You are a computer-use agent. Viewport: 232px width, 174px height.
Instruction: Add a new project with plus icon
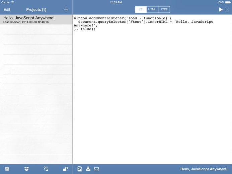(x=66, y=9)
